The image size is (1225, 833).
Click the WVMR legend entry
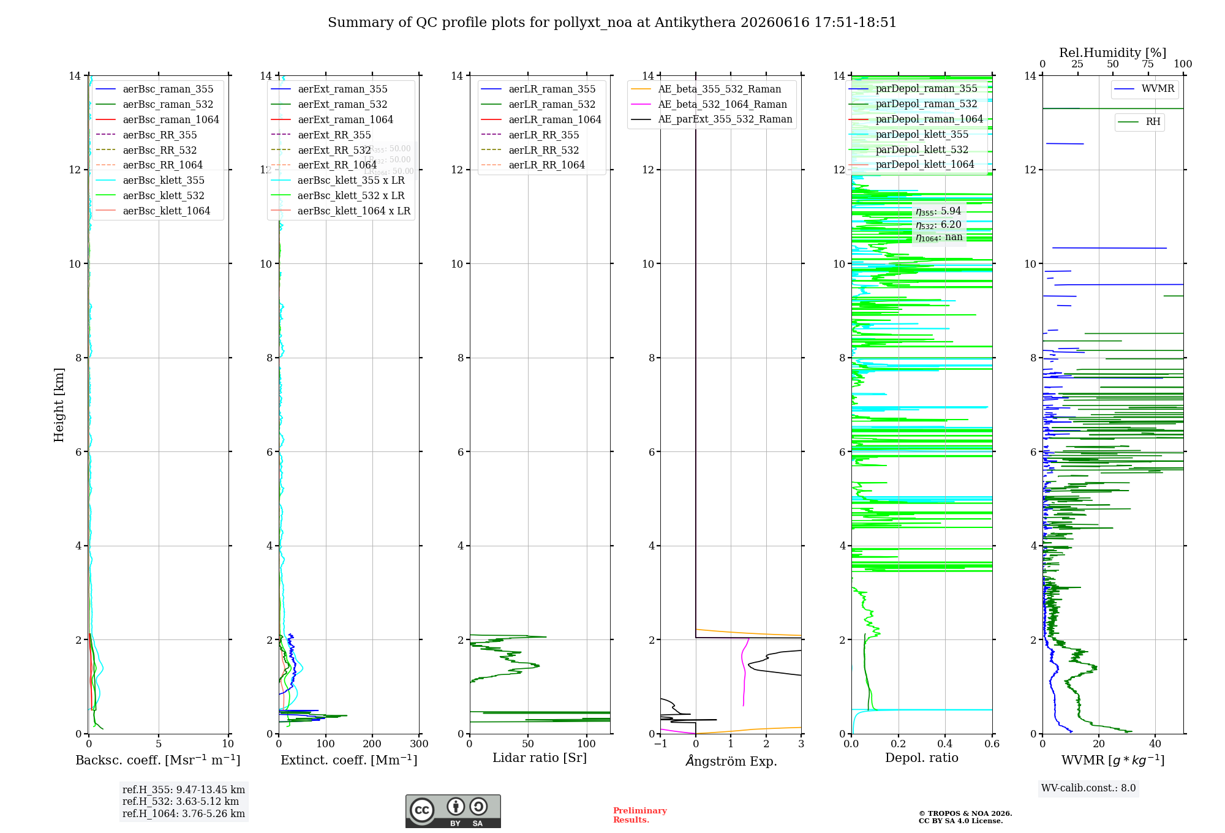pyautogui.click(x=1145, y=89)
